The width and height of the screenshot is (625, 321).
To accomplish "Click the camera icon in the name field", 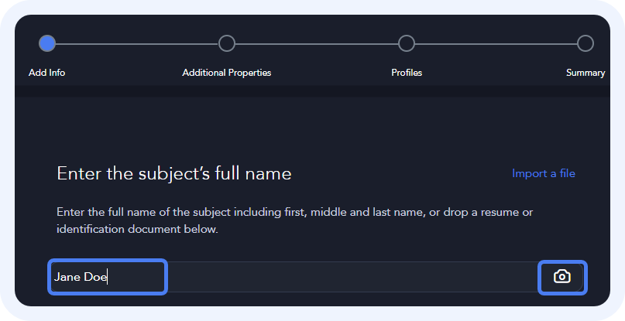I will pyautogui.click(x=561, y=277).
